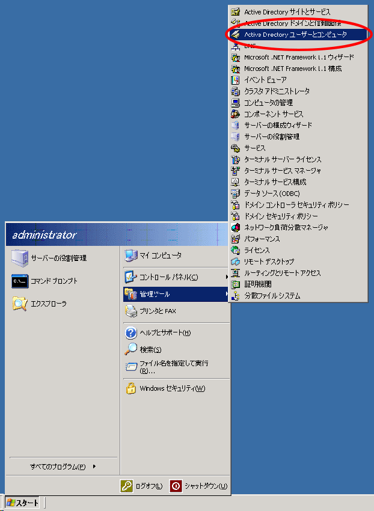Click ルーティングとリモート アクセス icon
This screenshot has width=374, height=511.
click(x=236, y=273)
